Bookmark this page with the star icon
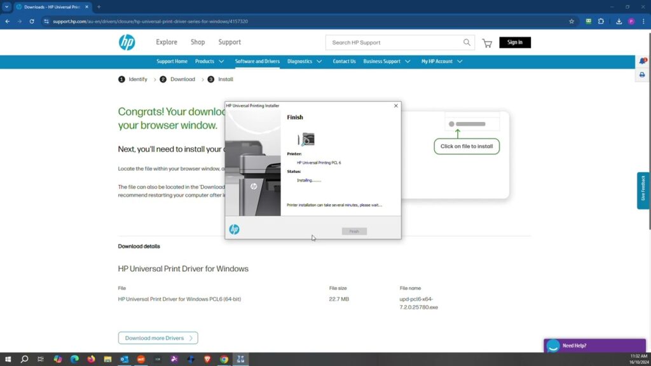Image resolution: width=651 pixels, height=366 pixels. pyautogui.click(x=572, y=21)
